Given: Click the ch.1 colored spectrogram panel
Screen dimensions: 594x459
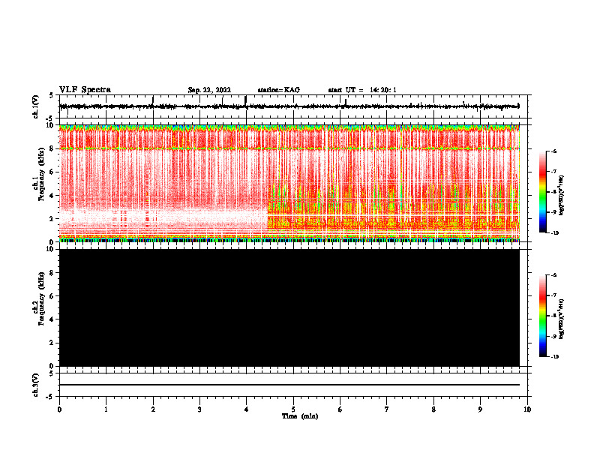Looking at the screenshot, I should point(289,183).
